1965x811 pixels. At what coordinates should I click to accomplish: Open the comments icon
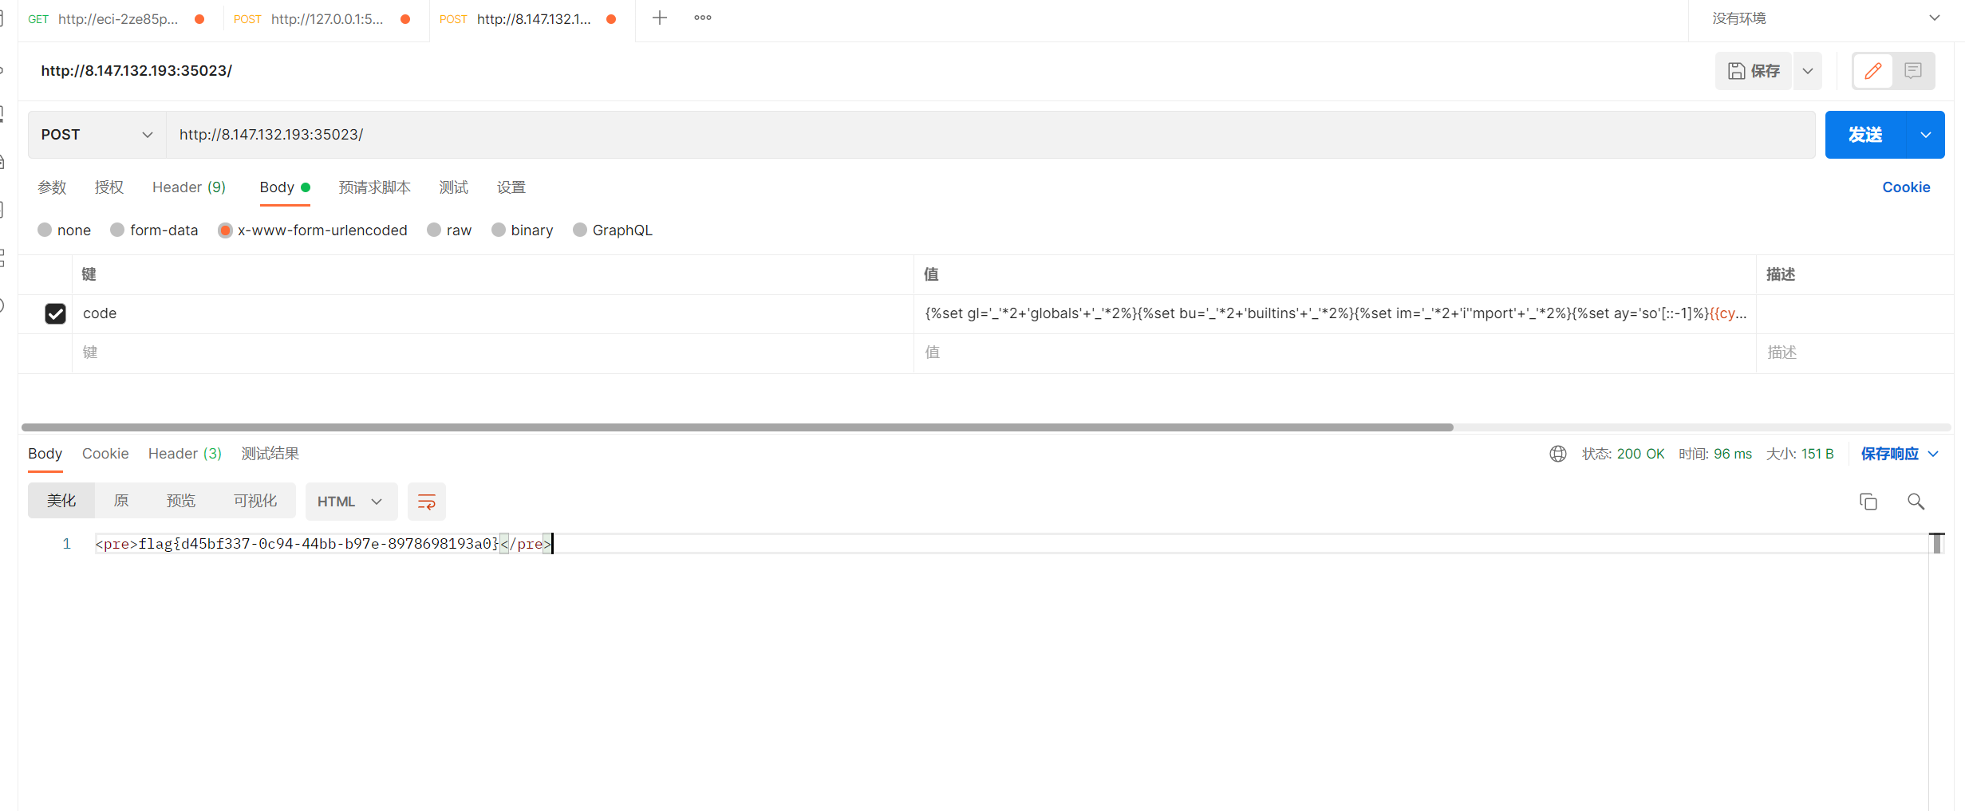(x=1912, y=71)
